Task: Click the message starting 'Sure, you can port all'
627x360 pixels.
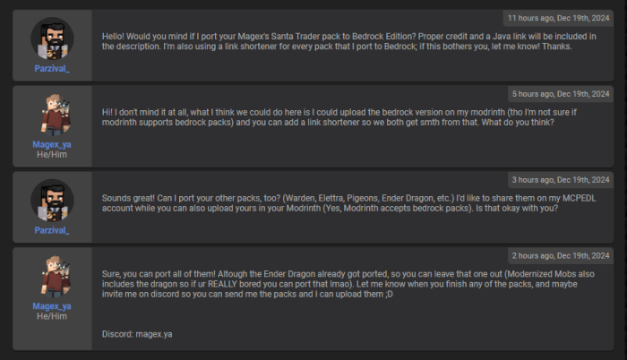Action: (348, 284)
